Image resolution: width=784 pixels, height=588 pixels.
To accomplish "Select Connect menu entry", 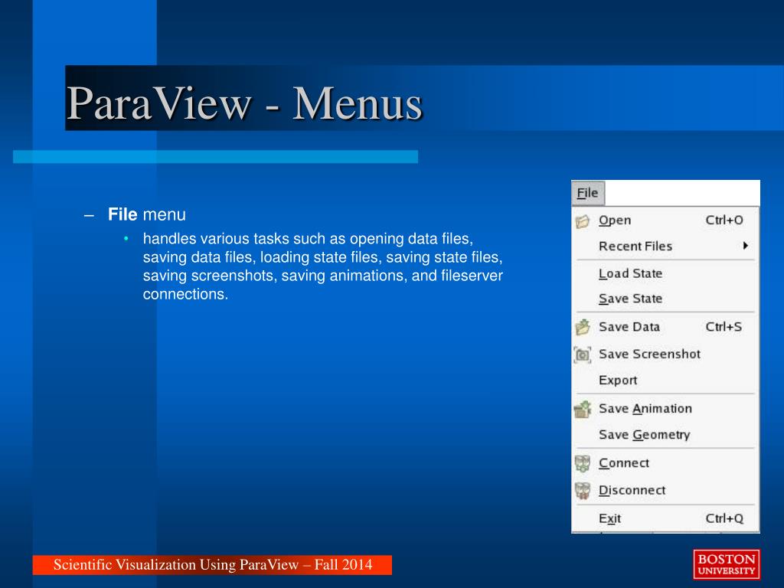I will click(665, 463).
